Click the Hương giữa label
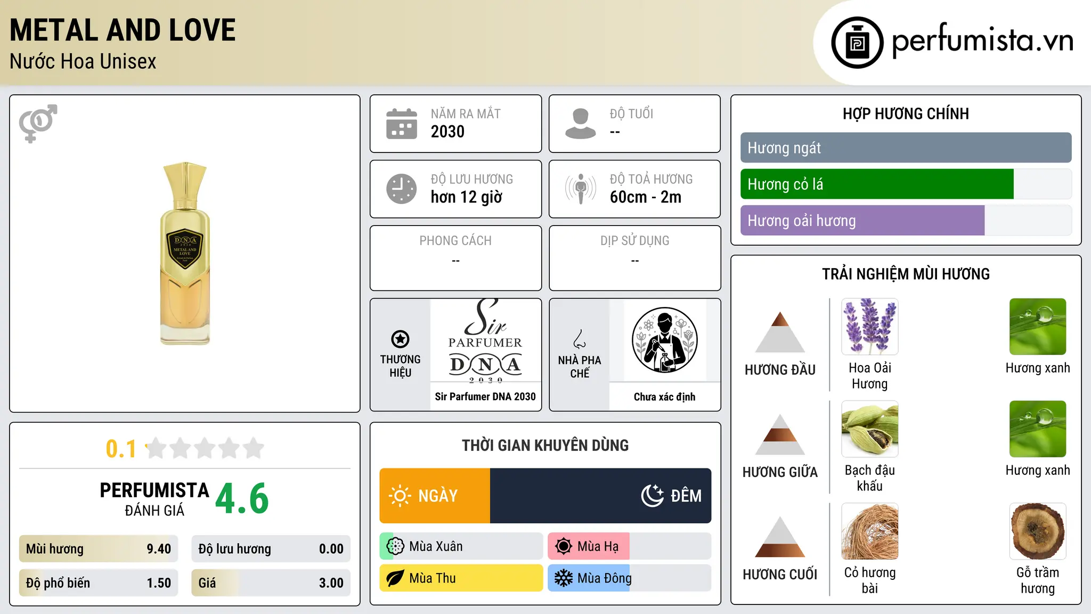1091x614 pixels. coord(780,472)
